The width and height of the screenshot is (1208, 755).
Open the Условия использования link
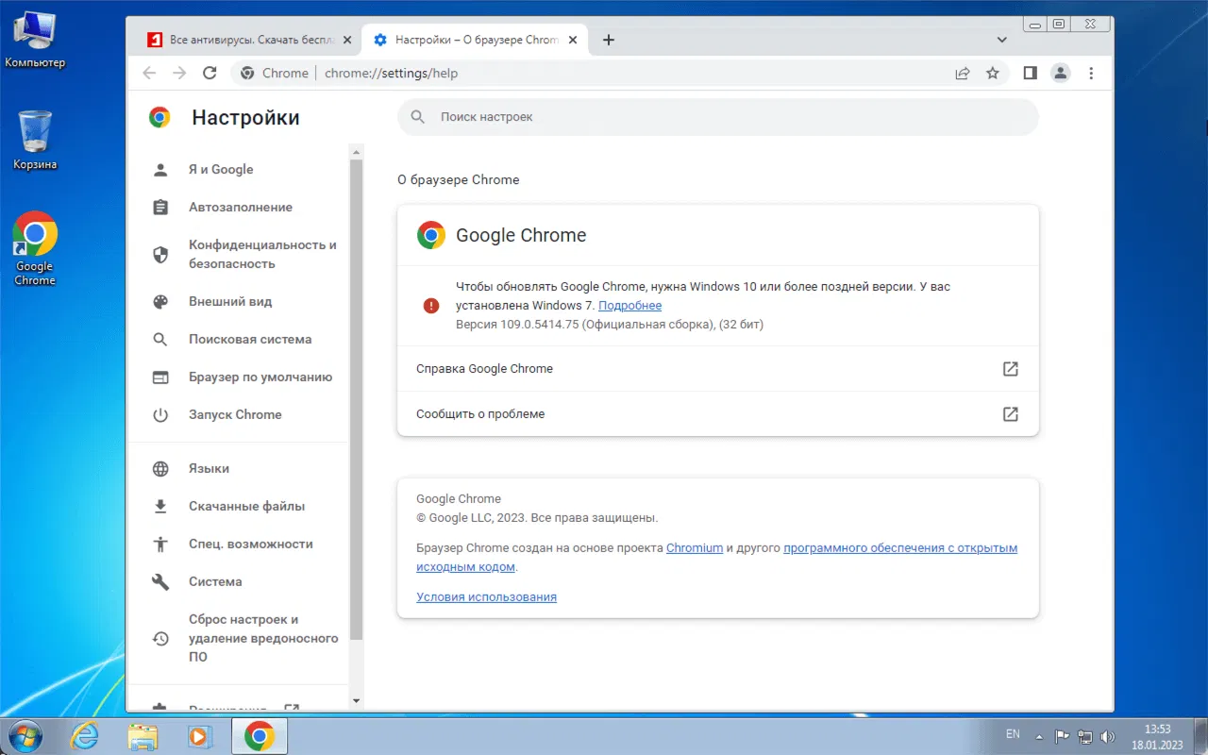point(486,597)
